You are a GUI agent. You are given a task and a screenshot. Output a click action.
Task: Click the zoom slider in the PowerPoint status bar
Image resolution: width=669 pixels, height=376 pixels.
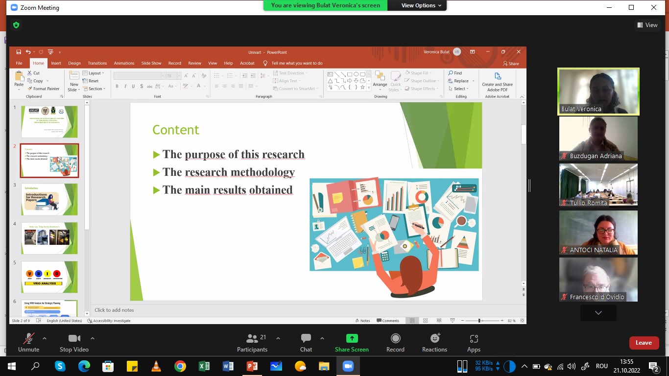(479, 321)
